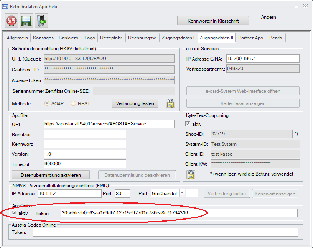Click the Austria-Codex Online Token field

tap(165, 232)
